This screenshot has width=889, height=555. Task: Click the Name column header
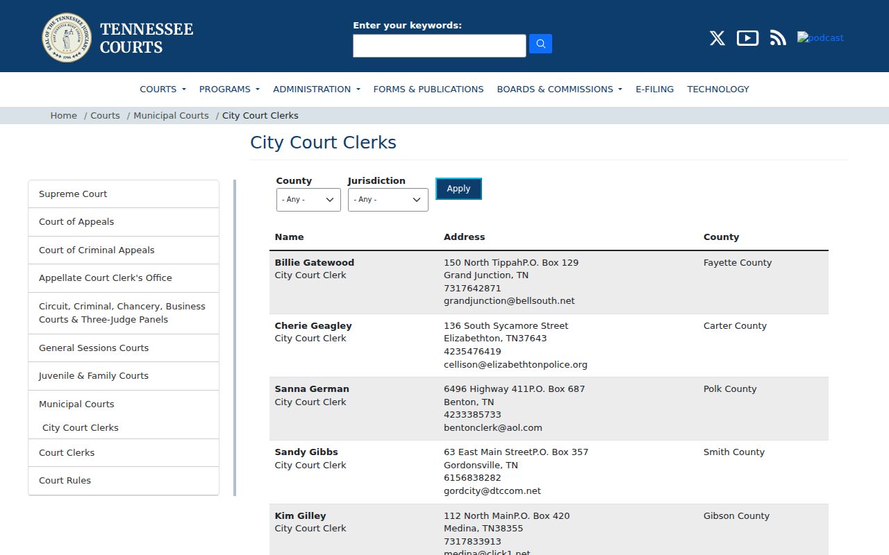[289, 237]
